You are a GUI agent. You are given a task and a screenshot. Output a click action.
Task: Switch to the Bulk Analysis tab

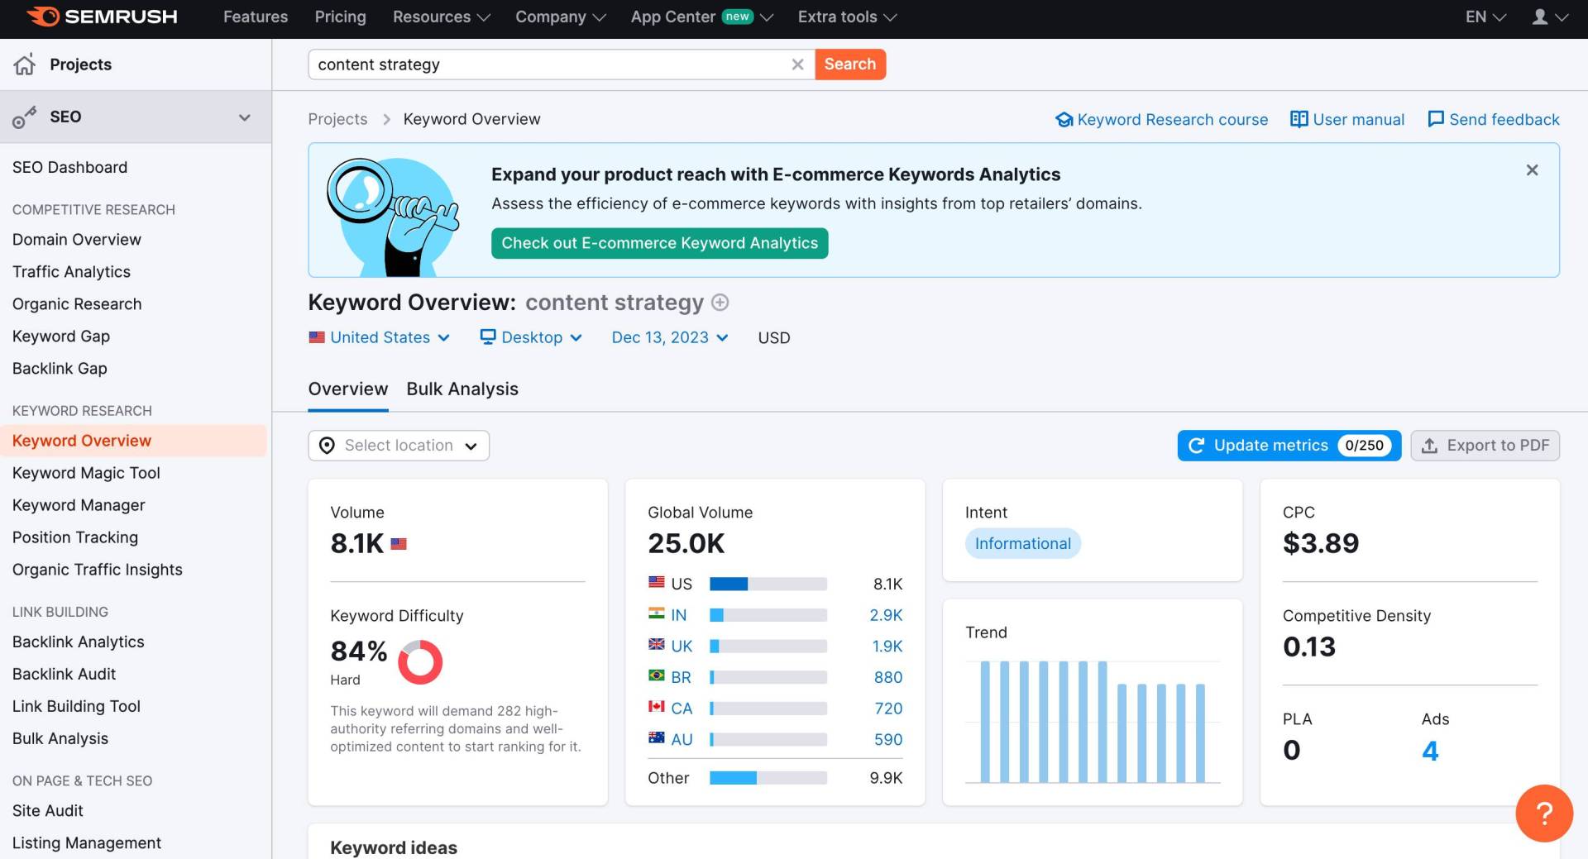[462, 389]
